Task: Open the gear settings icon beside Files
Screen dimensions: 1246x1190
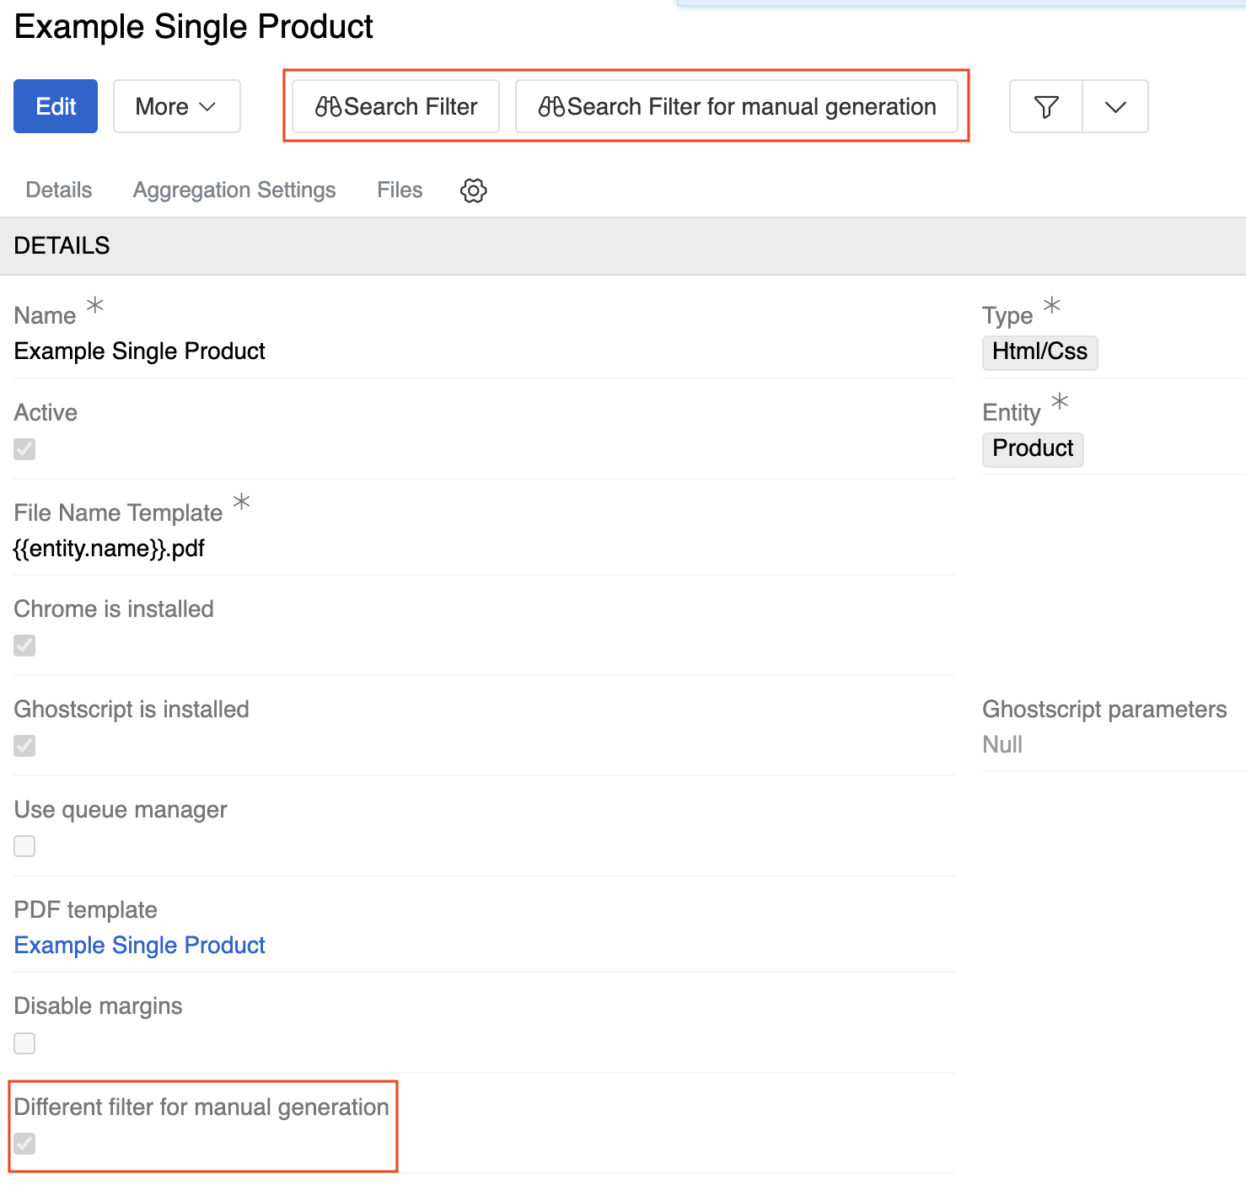Action: coord(473,190)
